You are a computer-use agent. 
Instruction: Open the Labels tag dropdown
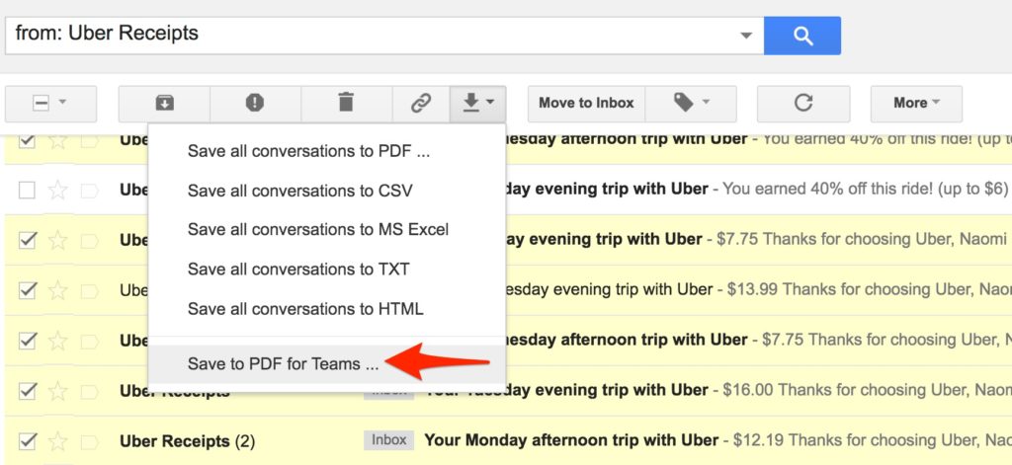pyautogui.click(x=691, y=104)
